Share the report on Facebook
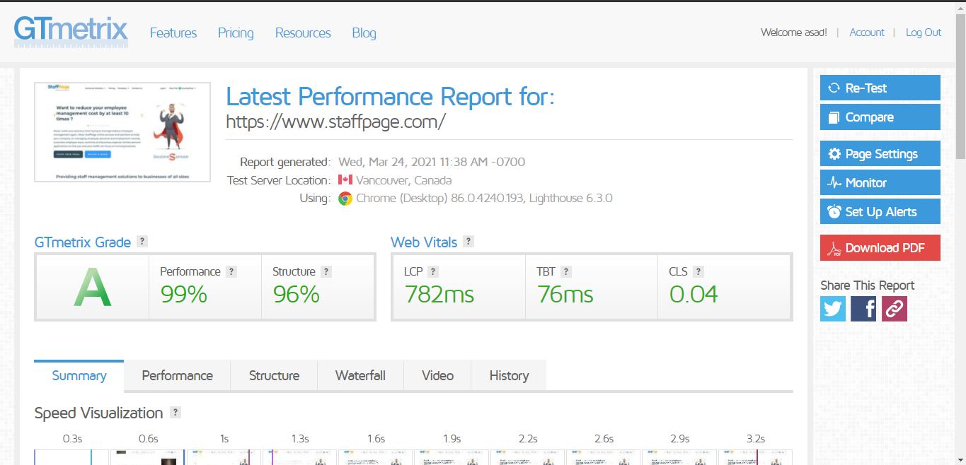 point(863,309)
